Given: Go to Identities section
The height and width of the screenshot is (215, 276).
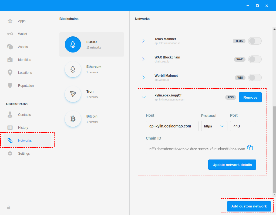Looking at the screenshot, I should point(25,60).
